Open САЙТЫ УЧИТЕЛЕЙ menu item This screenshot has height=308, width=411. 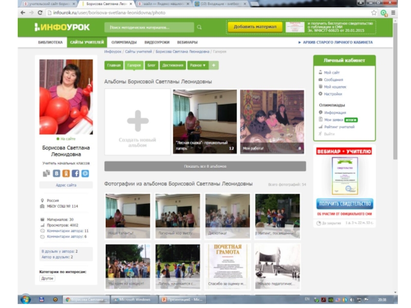click(x=87, y=42)
